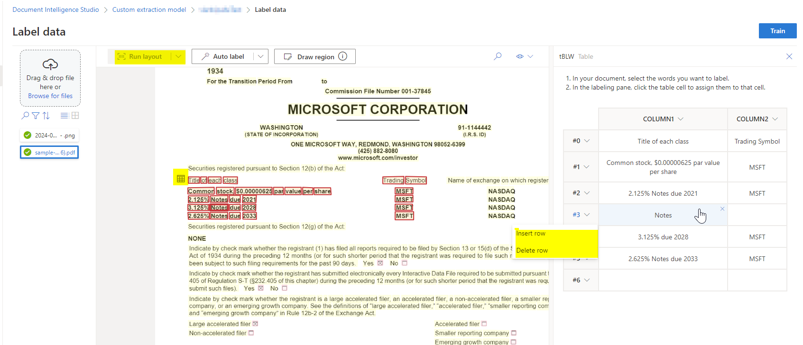Select cell '2.125% Notes due 2021'
803x345 pixels.
click(663, 193)
